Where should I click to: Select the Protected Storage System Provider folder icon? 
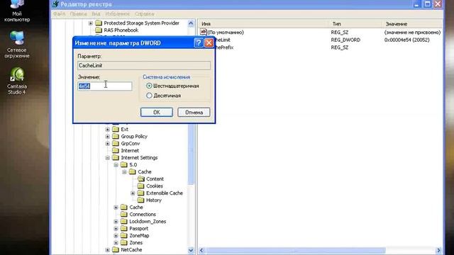99,23
